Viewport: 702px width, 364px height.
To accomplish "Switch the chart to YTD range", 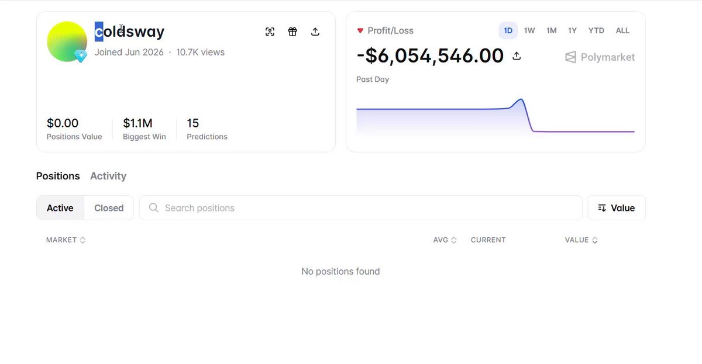I will point(596,30).
